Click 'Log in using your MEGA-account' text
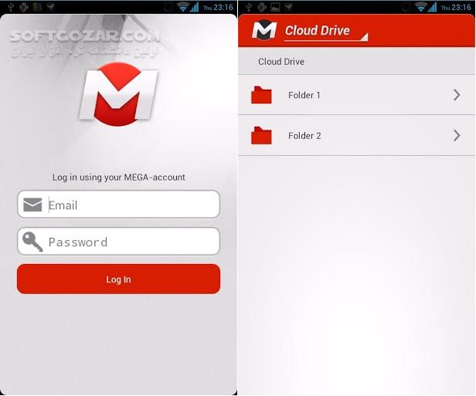476x396 pixels. pyautogui.click(x=119, y=177)
